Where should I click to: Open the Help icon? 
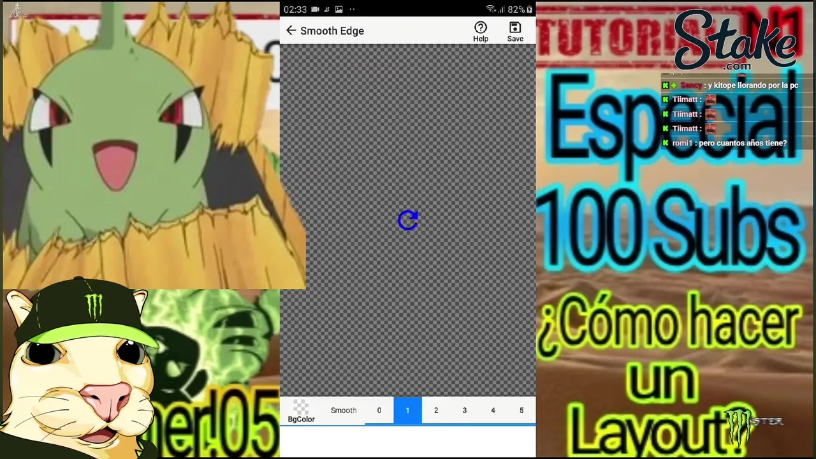click(x=481, y=31)
